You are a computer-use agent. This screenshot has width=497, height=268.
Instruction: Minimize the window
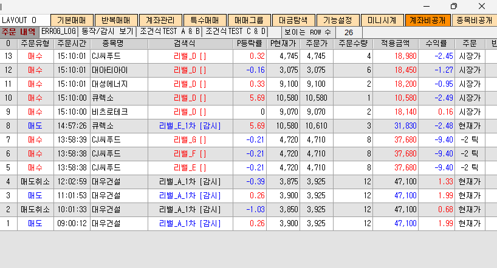click(427, 6)
